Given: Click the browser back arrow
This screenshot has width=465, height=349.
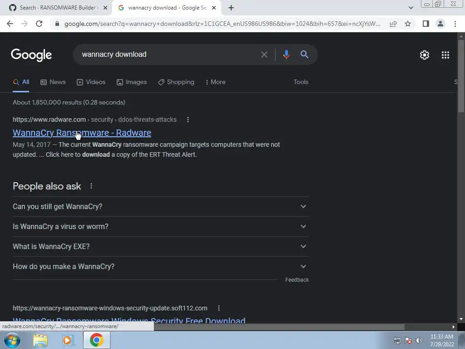Looking at the screenshot, I should click(10, 24).
